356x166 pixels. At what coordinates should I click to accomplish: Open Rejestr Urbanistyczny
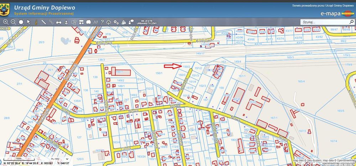pyautogui.click(x=147, y=22)
